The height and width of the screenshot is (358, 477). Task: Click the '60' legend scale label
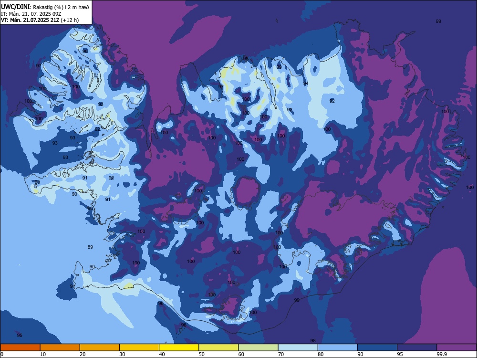point(241,354)
